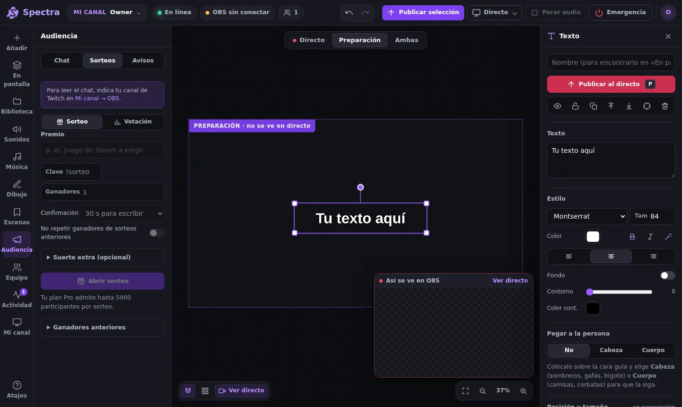Lock the selected text element

[575, 106]
